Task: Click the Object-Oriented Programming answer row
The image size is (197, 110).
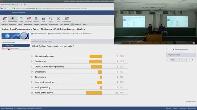Action: pyautogui.click(x=79, y=67)
